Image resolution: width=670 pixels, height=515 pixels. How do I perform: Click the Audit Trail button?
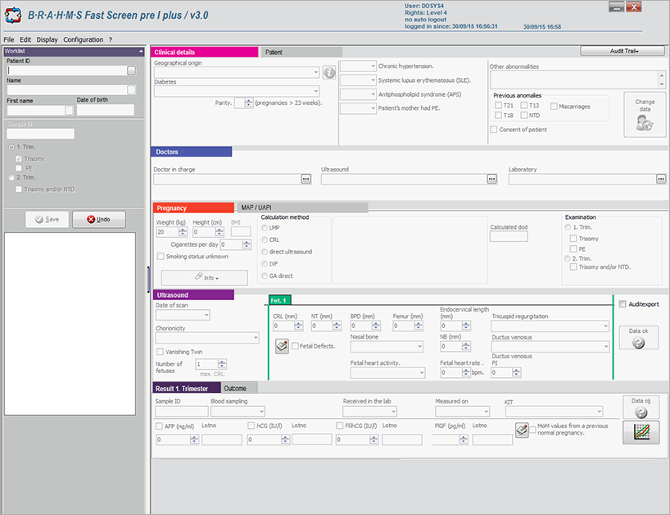click(x=622, y=50)
